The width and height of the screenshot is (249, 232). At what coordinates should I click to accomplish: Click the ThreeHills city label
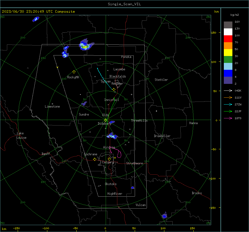coord(139,121)
